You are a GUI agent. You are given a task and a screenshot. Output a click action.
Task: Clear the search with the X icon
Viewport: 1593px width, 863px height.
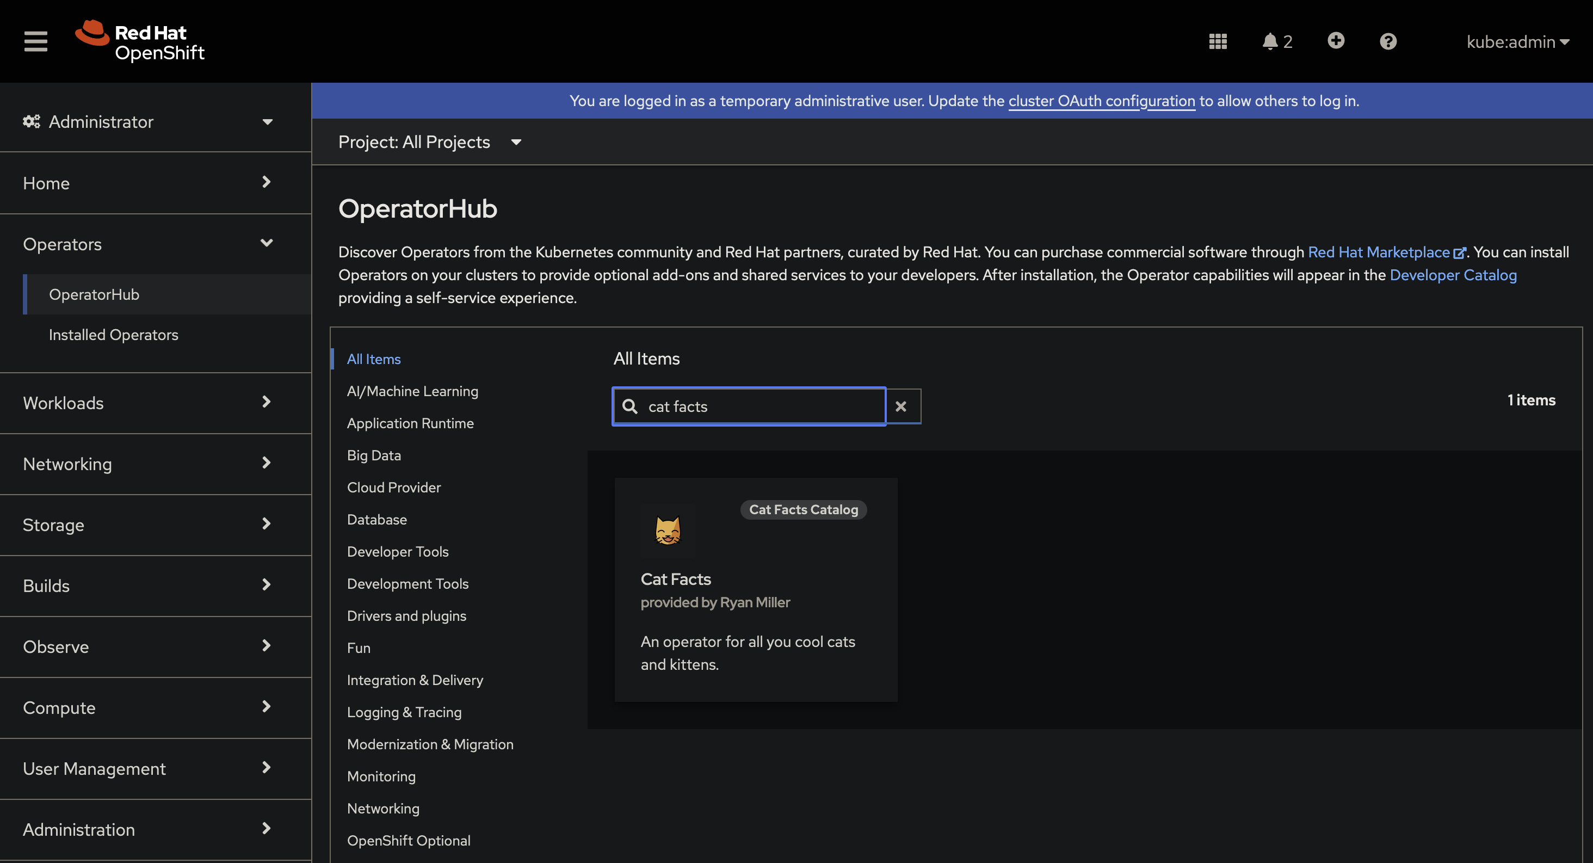pos(902,406)
